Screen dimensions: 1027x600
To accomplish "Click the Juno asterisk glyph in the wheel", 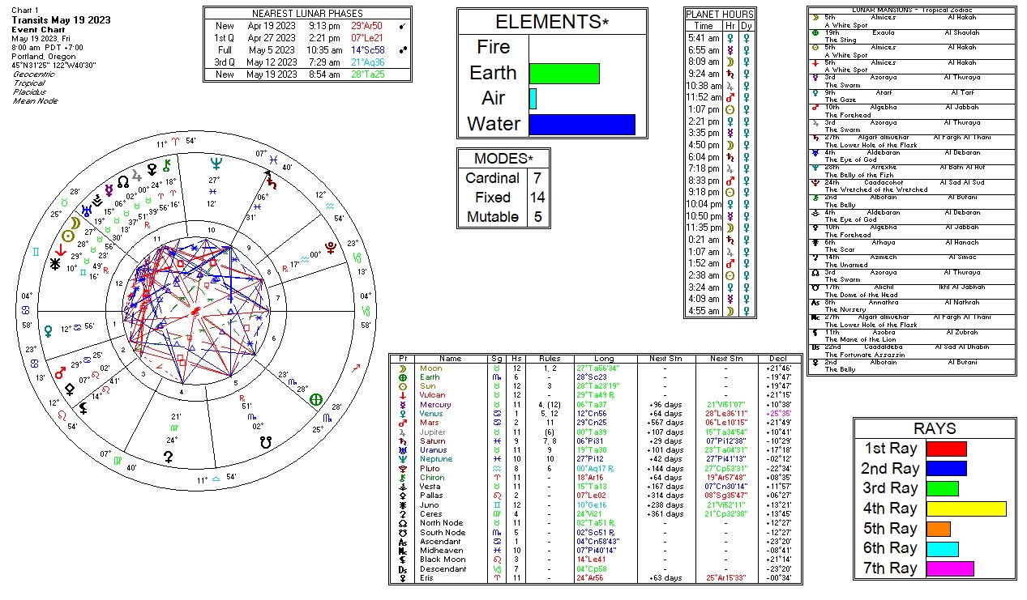I will (x=56, y=264).
